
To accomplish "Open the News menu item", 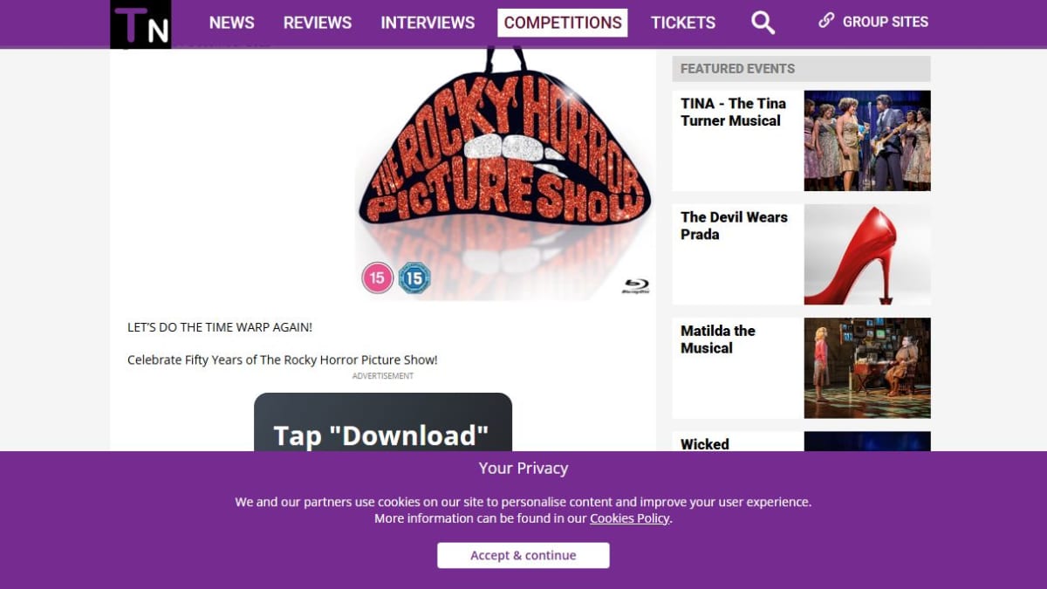I will coord(232,23).
